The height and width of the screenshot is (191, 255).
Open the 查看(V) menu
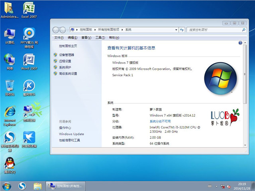(x=86, y=38)
